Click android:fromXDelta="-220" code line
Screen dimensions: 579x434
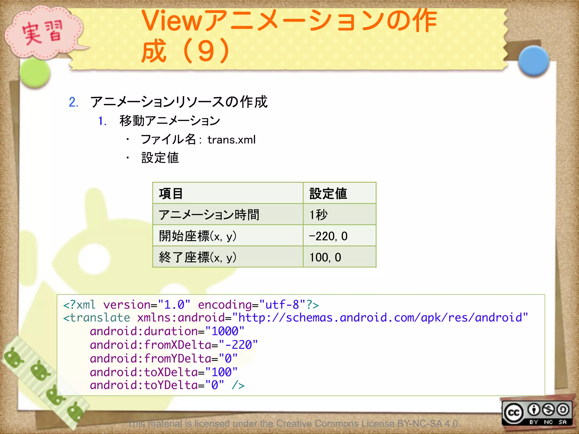tap(174, 345)
